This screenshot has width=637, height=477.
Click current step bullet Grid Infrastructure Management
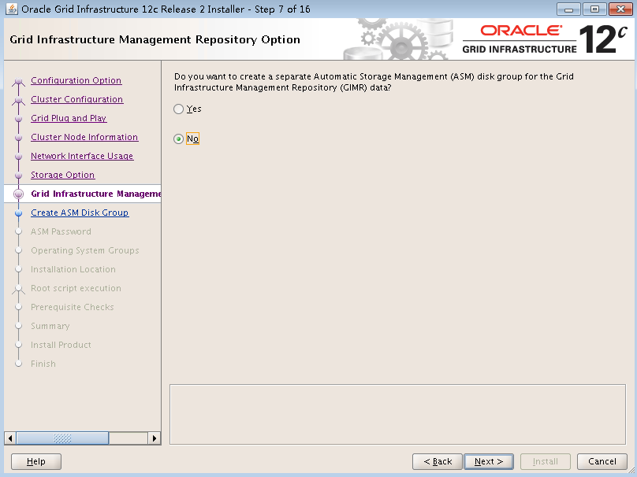[x=18, y=194]
